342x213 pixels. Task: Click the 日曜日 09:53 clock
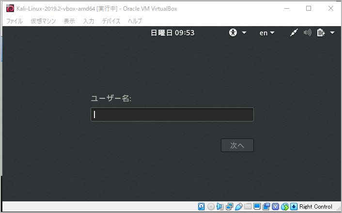tap(172, 33)
